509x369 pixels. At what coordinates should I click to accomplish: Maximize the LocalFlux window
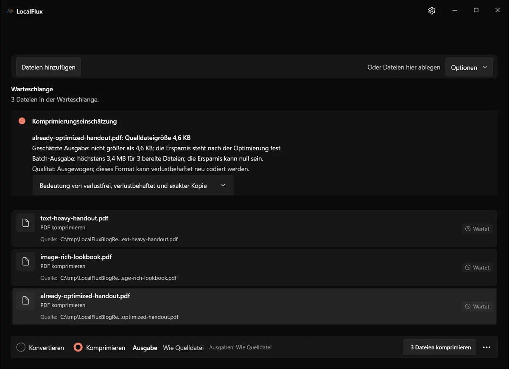coord(476,11)
